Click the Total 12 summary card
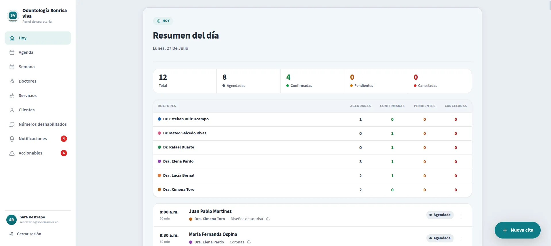Image resolution: width=551 pixels, height=246 pixels. pyautogui.click(x=185, y=81)
